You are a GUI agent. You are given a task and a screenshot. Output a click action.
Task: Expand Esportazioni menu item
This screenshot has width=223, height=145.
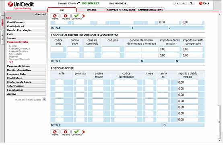26,90
